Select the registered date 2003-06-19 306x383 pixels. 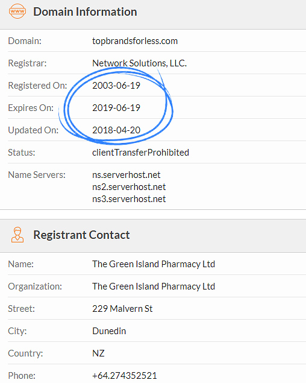(x=116, y=86)
